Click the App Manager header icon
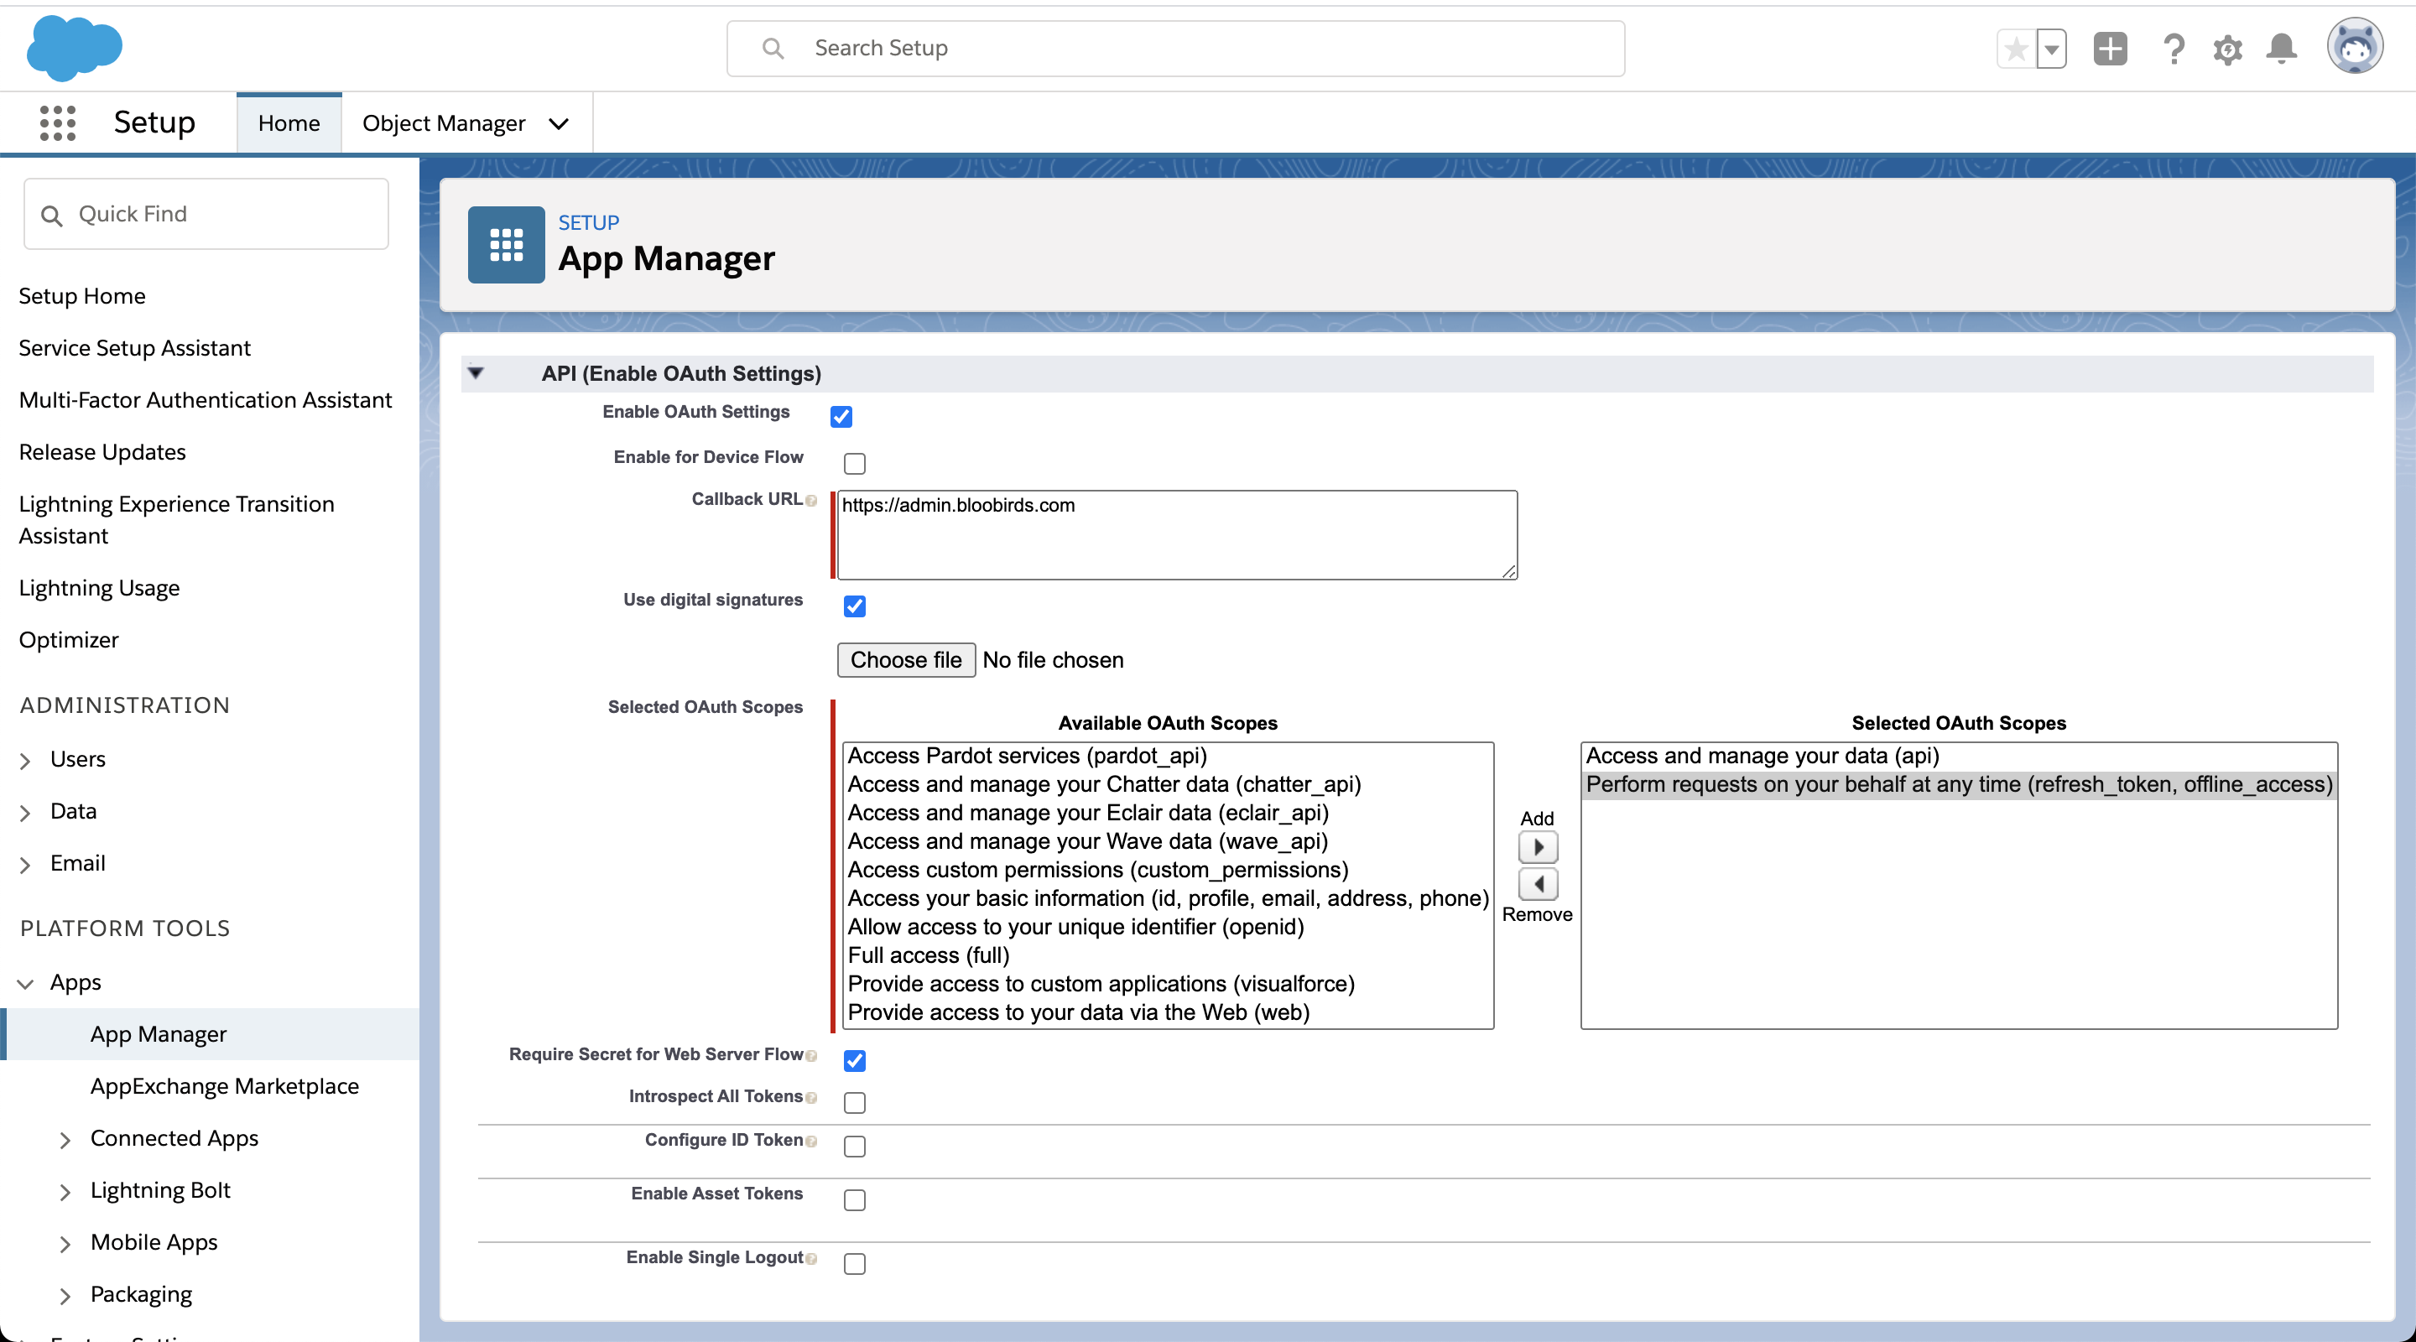 click(507, 245)
